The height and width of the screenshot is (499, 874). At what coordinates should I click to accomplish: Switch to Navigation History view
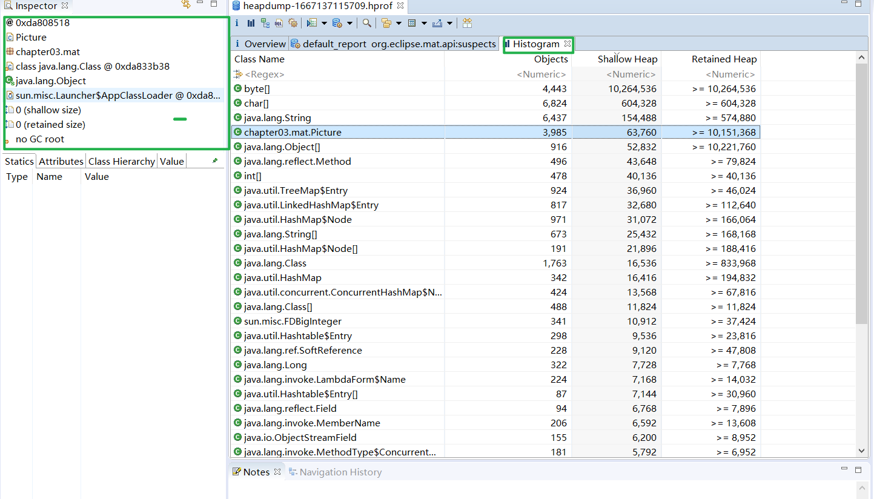335,472
